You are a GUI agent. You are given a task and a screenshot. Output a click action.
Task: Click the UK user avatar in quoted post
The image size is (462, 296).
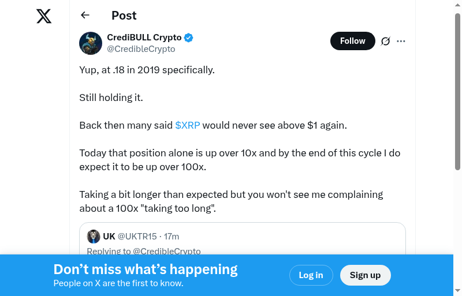pyautogui.click(x=94, y=237)
